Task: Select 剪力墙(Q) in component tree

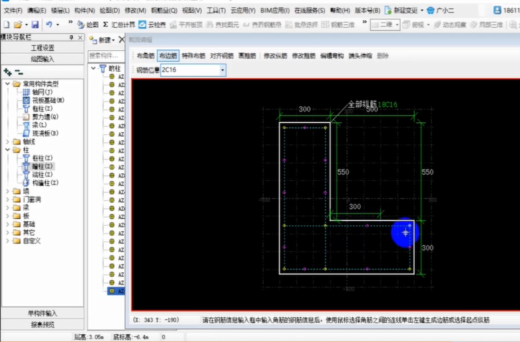Action: click(41, 117)
